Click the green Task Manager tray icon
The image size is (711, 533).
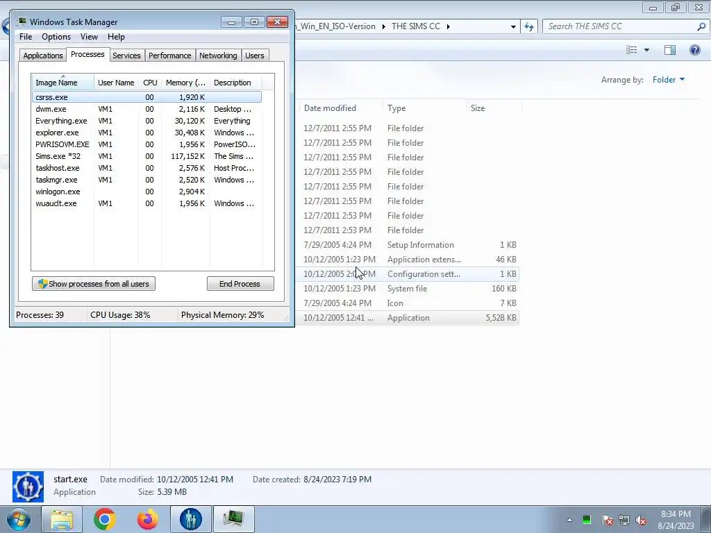click(x=587, y=520)
